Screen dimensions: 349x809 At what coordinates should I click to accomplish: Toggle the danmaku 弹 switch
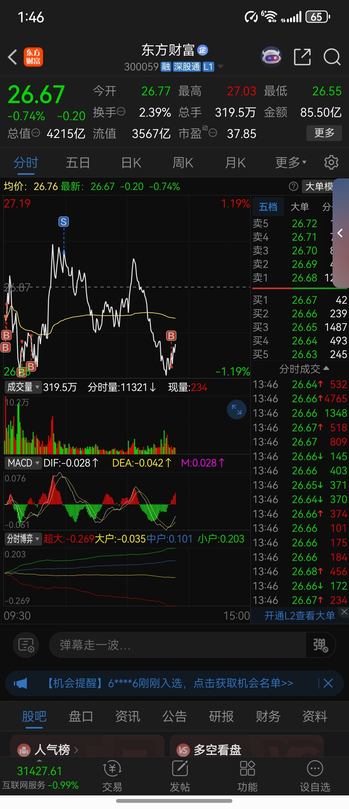(321, 645)
